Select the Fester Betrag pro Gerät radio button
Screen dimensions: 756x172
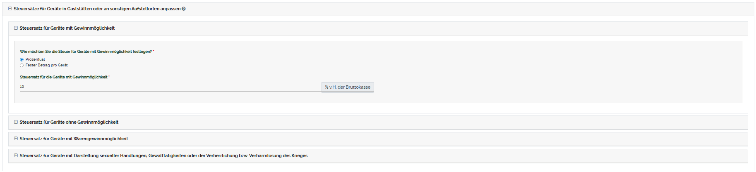click(x=22, y=65)
